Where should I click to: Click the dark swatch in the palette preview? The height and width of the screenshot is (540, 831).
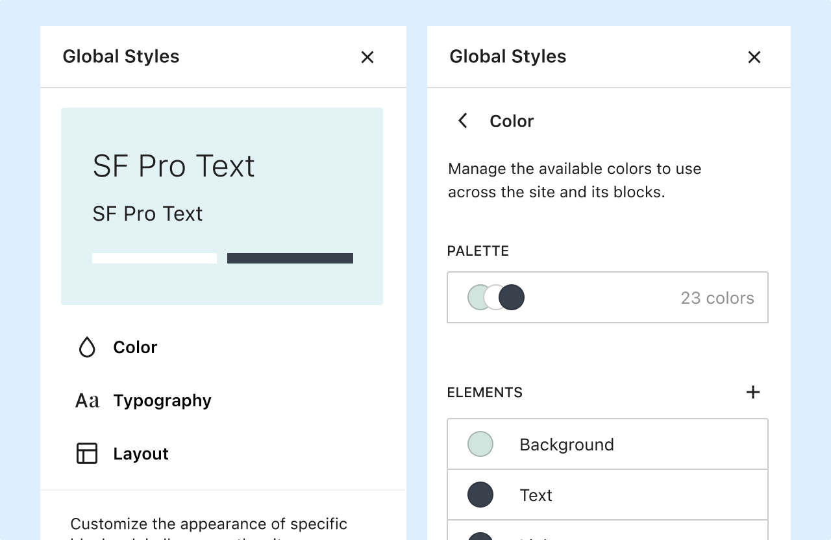coord(512,297)
